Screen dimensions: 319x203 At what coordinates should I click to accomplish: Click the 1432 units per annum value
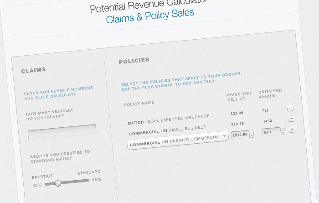pos(268,121)
